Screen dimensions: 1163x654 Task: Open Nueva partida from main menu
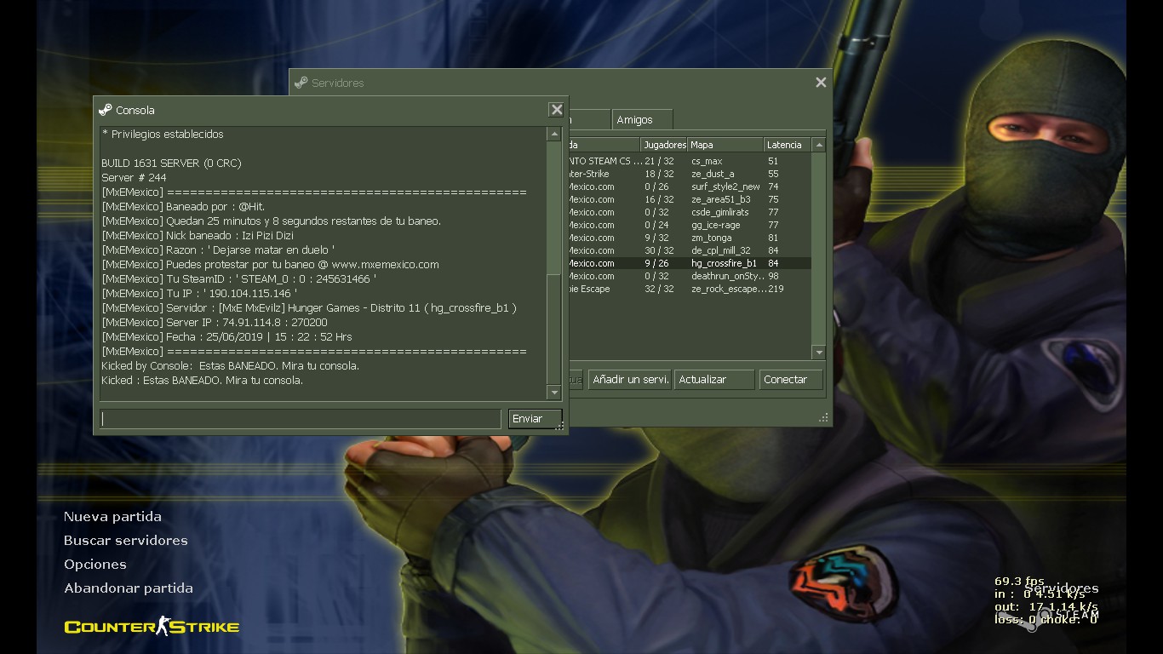tap(112, 516)
